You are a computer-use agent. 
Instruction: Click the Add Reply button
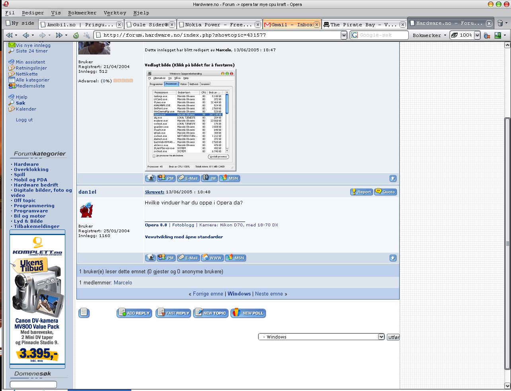[x=134, y=313]
